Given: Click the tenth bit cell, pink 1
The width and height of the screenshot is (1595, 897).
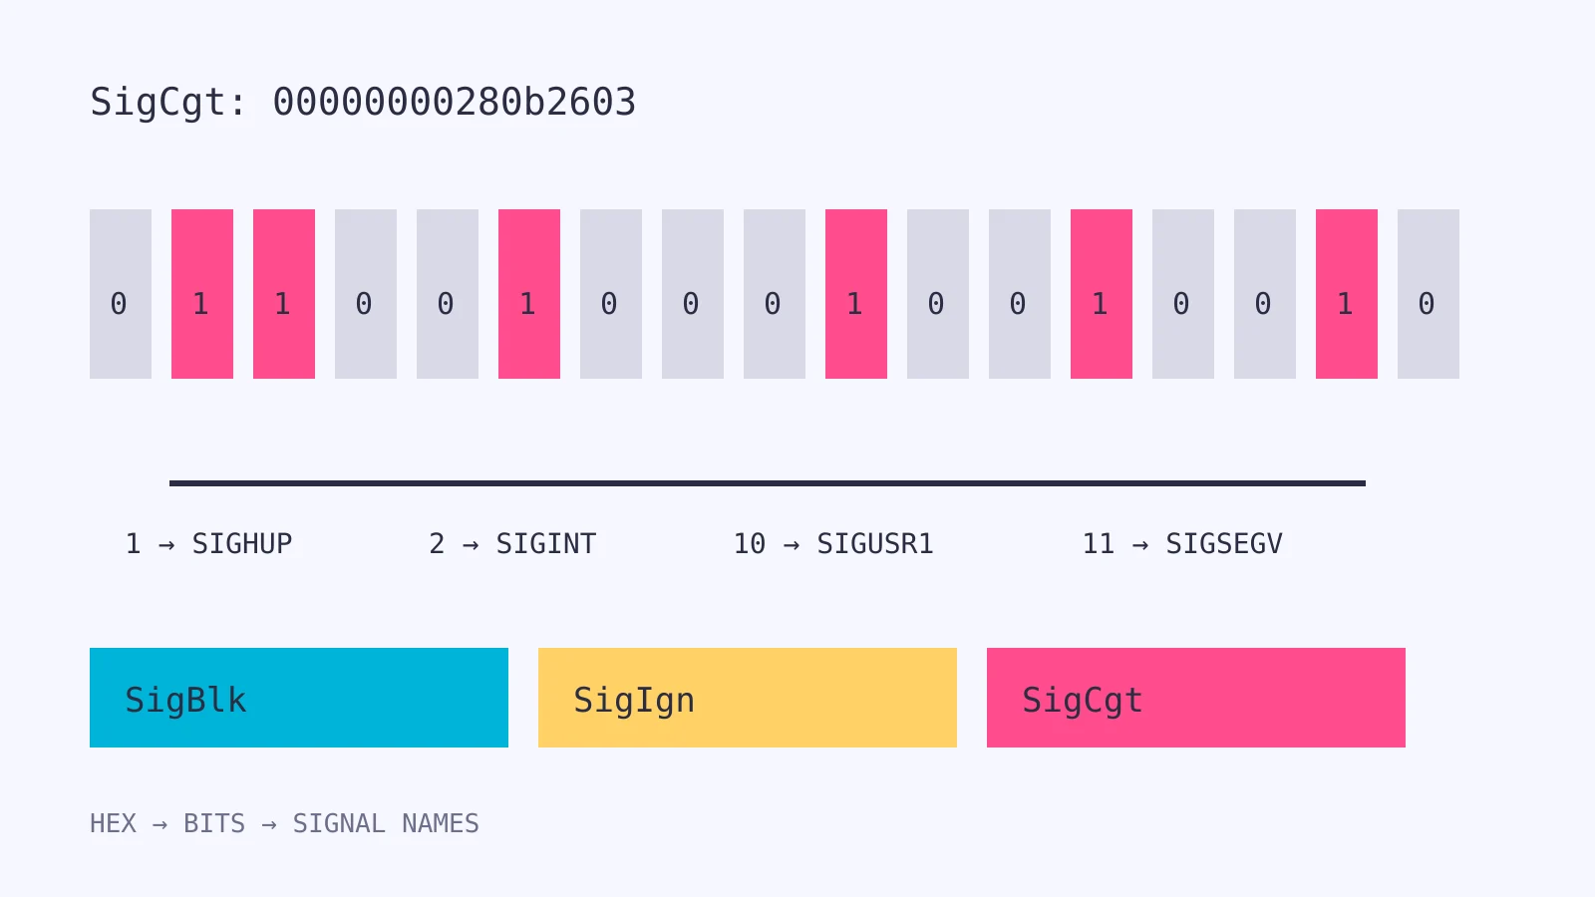Looking at the screenshot, I should tap(856, 294).
